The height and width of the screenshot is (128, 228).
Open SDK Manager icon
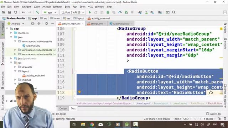click(152, 12)
